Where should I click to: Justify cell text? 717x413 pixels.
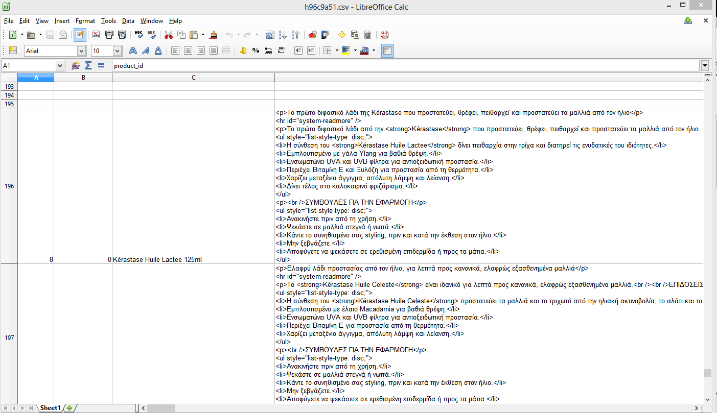[x=214, y=51]
